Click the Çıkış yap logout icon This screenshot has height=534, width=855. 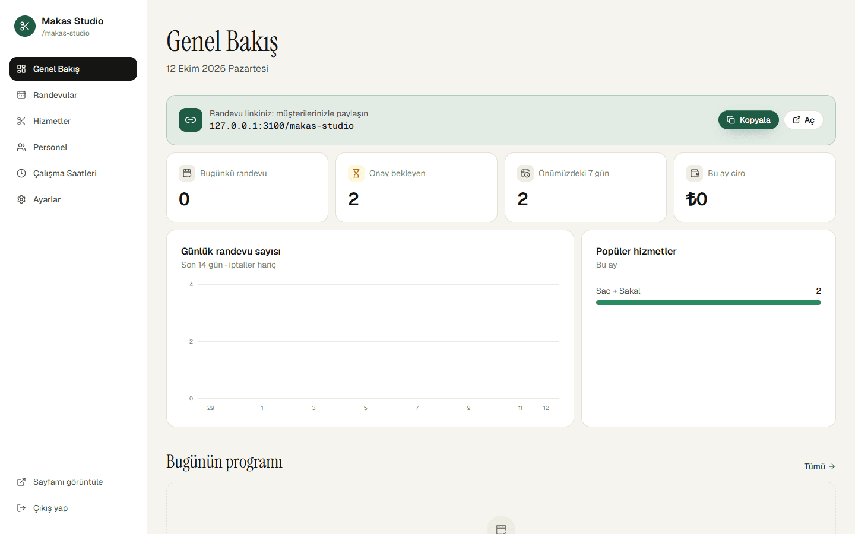coord(21,508)
